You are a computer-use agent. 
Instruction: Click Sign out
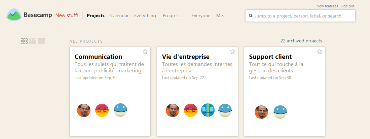tap(347, 6)
